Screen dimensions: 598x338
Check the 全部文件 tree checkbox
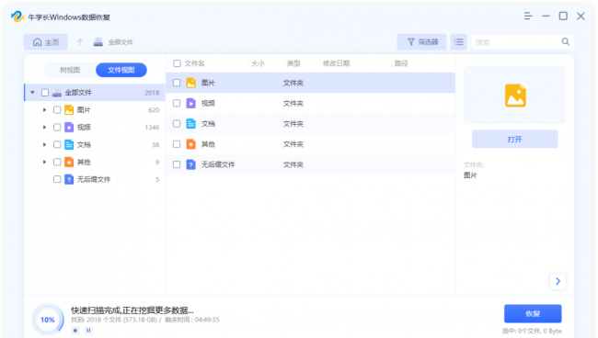point(45,93)
